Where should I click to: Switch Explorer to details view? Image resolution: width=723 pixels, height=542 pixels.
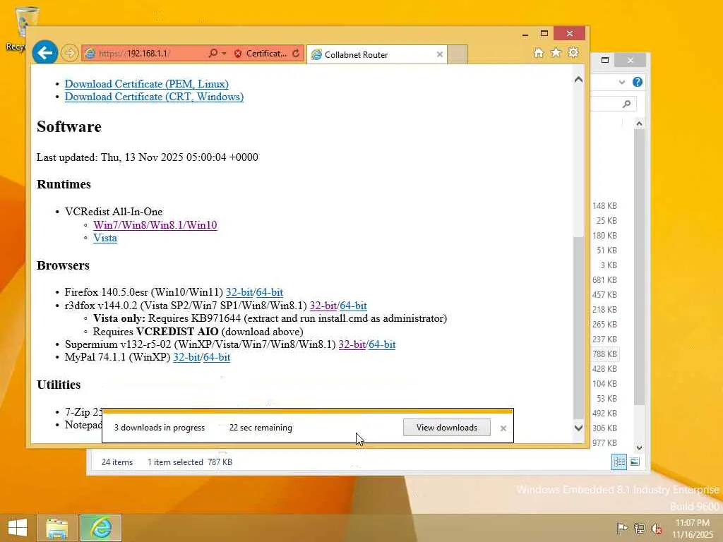point(619,462)
